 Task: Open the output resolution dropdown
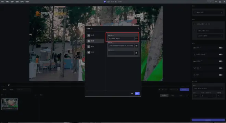pyautogui.click(x=210, y=31)
